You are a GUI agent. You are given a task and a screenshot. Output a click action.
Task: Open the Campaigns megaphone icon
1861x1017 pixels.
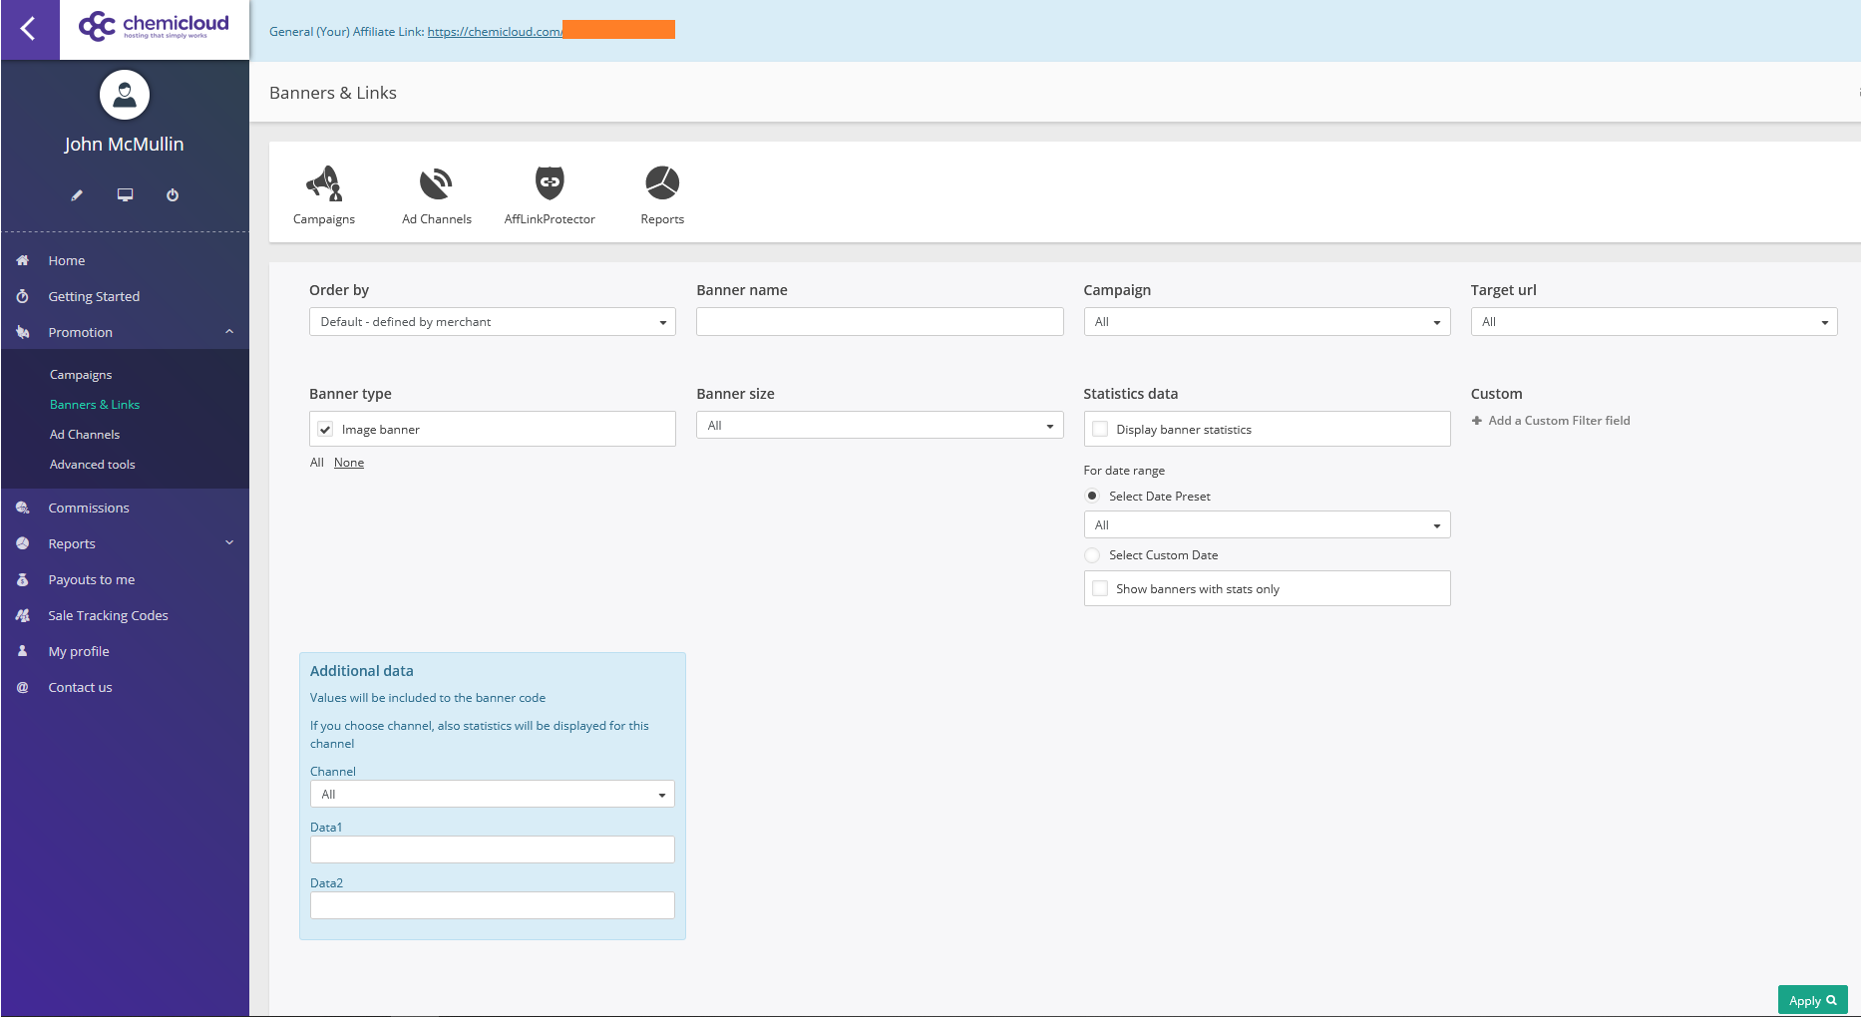(323, 184)
